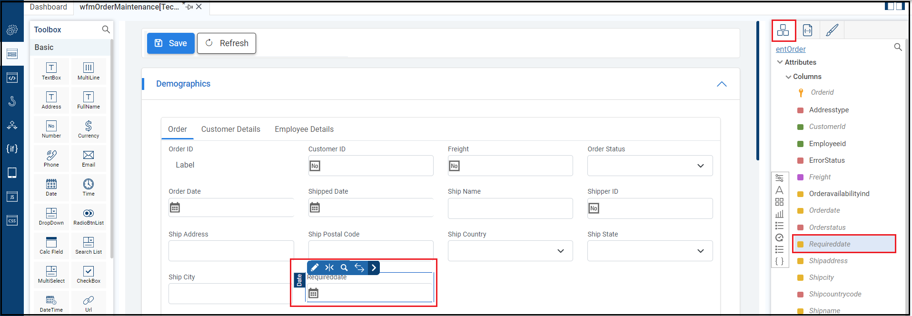Collapse the Columns tree node
The image size is (912, 316).
(788, 77)
